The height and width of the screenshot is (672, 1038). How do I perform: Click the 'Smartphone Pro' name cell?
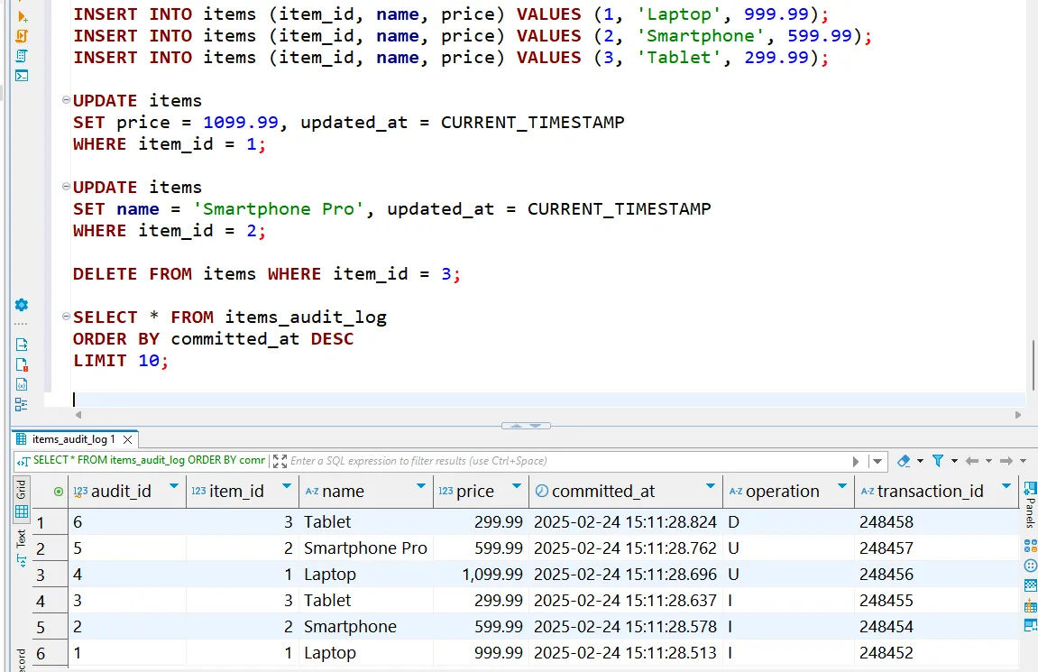coord(365,548)
